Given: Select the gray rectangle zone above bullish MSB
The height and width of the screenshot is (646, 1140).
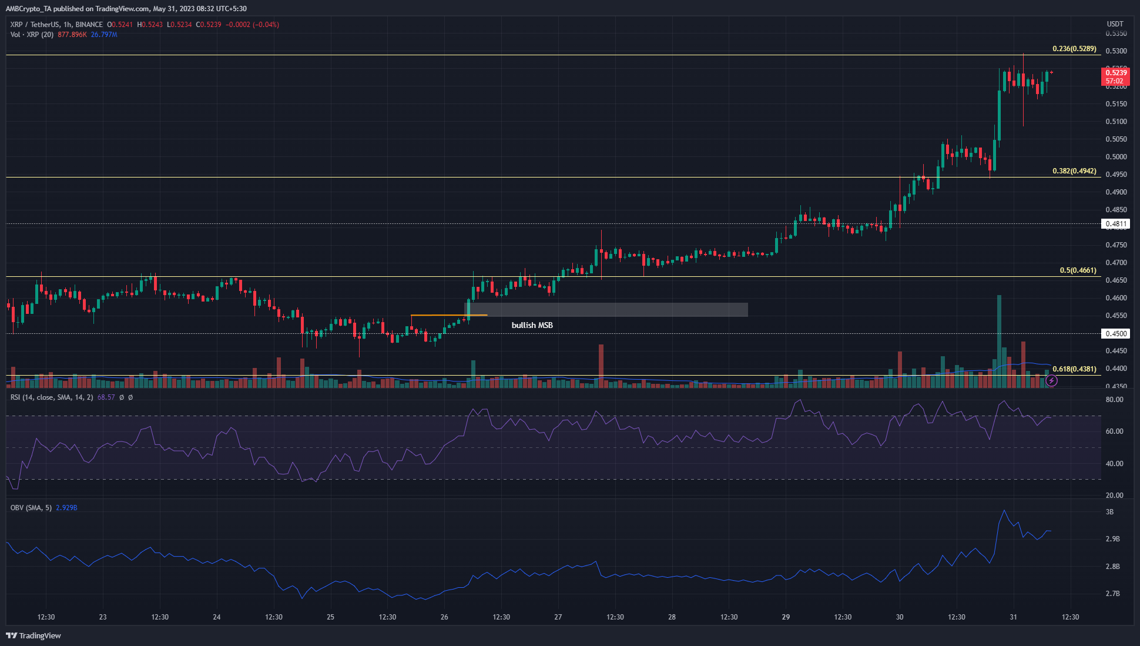Looking at the screenshot, I should (606, 310).
